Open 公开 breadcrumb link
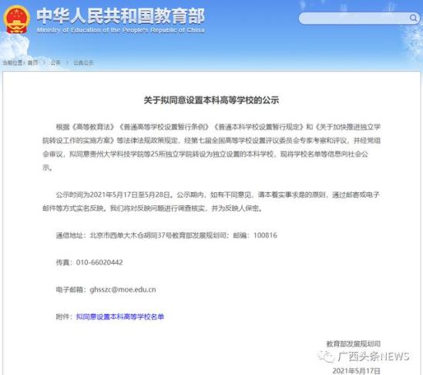Viewport: 423px width, 375px height. coord(55,63)
